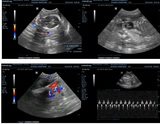
Task: Click the mindray logo of the plain B-mode panel
Action: (x=87, y=1)
